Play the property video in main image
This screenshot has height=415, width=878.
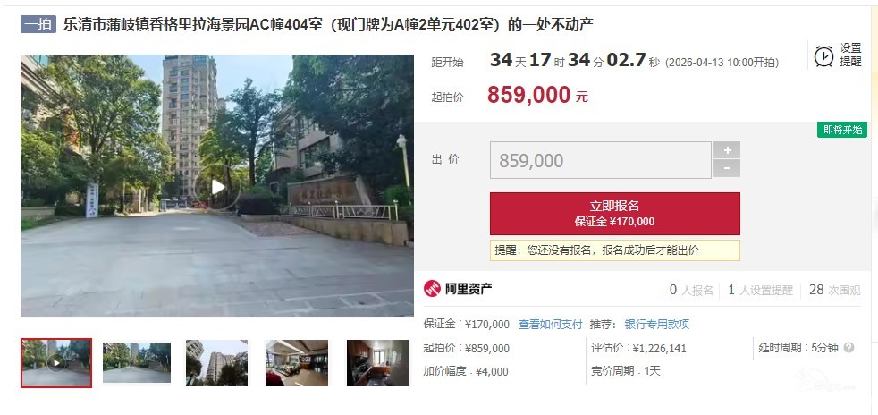[x=218, y=187]
